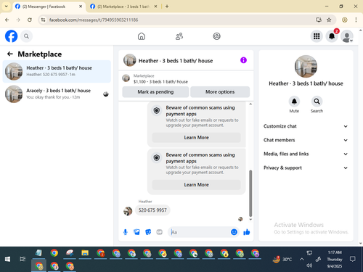Search in conversation with magnifier icon

click(317, 102)
